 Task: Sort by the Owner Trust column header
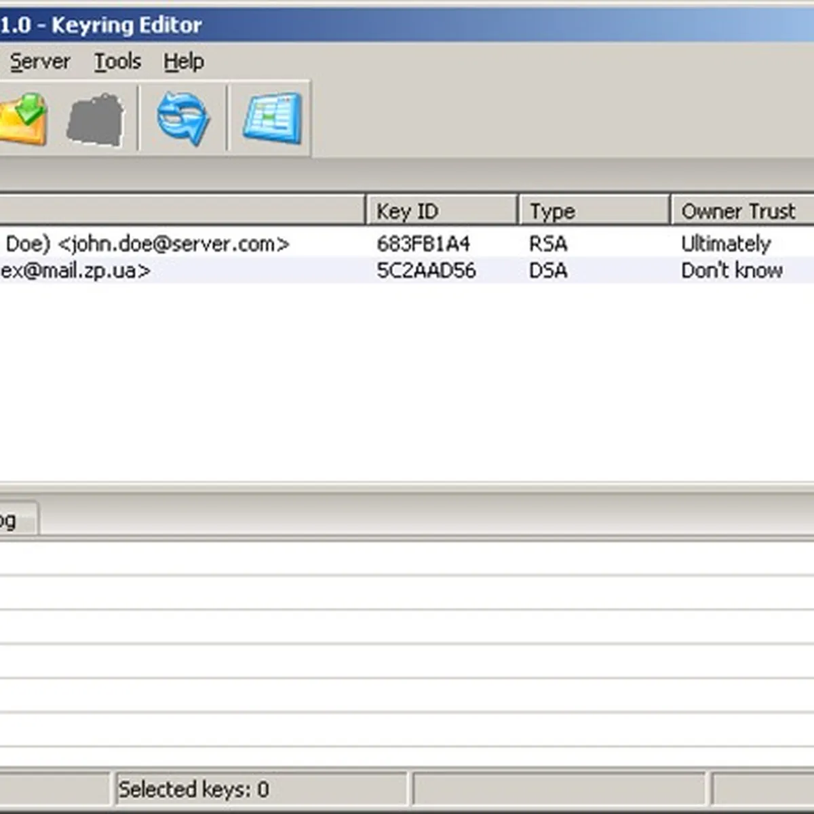[x=743, y=210]
